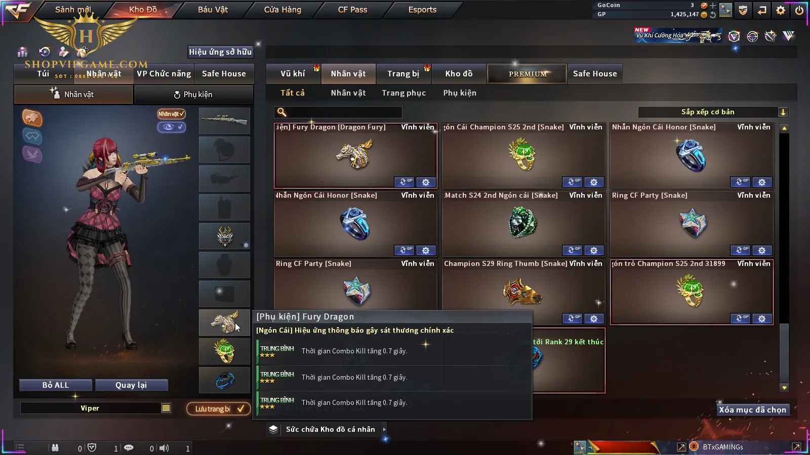Viewport: 810px width, 455px height.
Task: Expand the BTxGAMINGs chat panel arrow
Action: pos(796,447)
